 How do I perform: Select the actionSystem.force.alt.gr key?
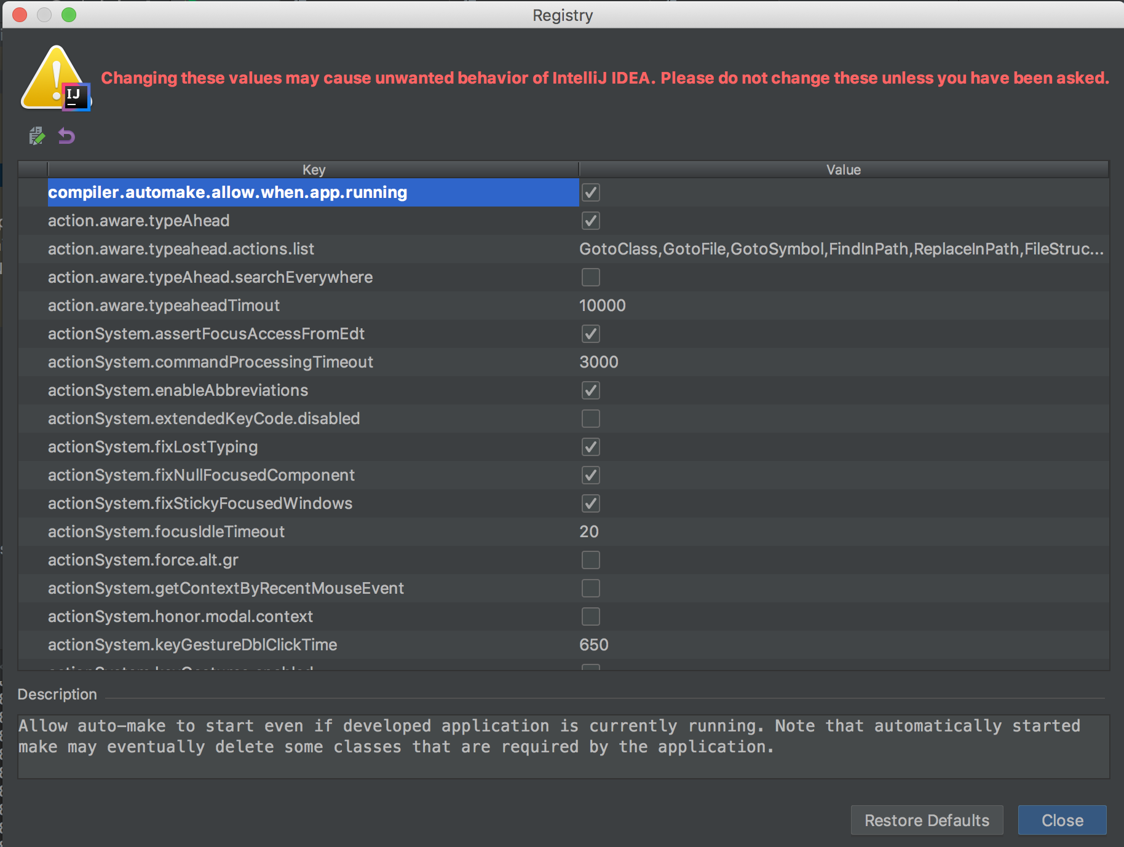coord(143,560)
